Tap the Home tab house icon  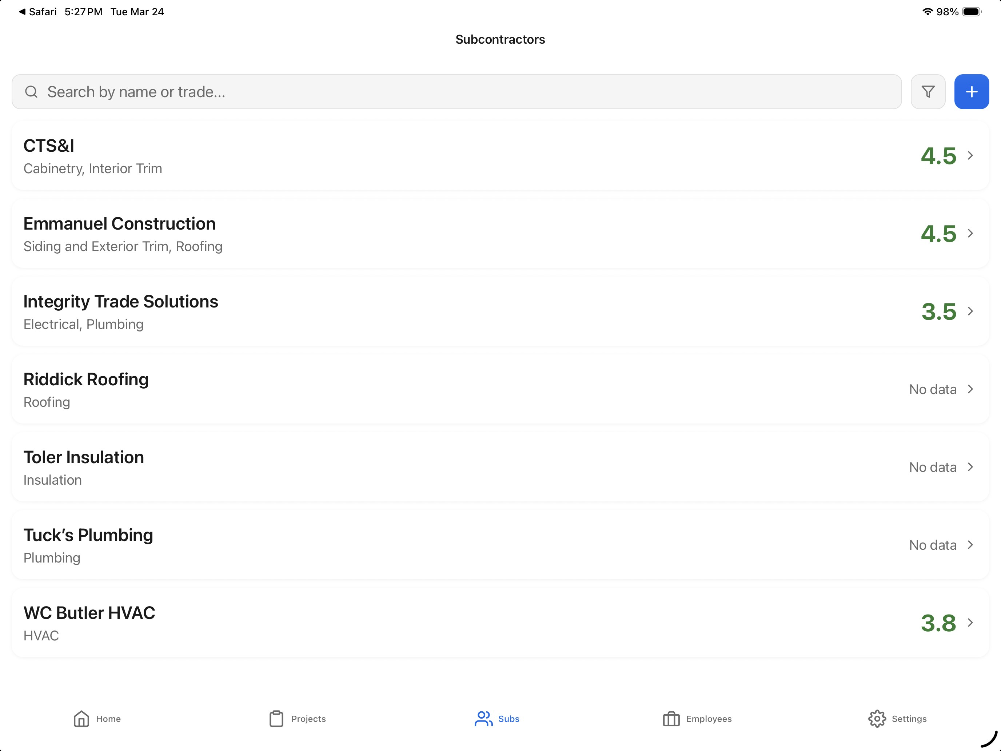(81, 718)
